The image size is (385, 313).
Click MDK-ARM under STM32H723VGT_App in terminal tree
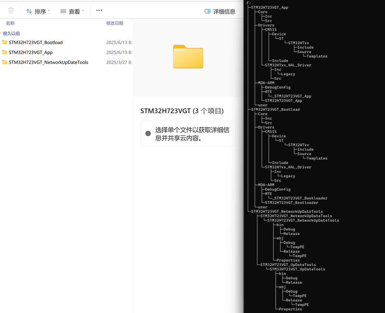click(266, 83)
